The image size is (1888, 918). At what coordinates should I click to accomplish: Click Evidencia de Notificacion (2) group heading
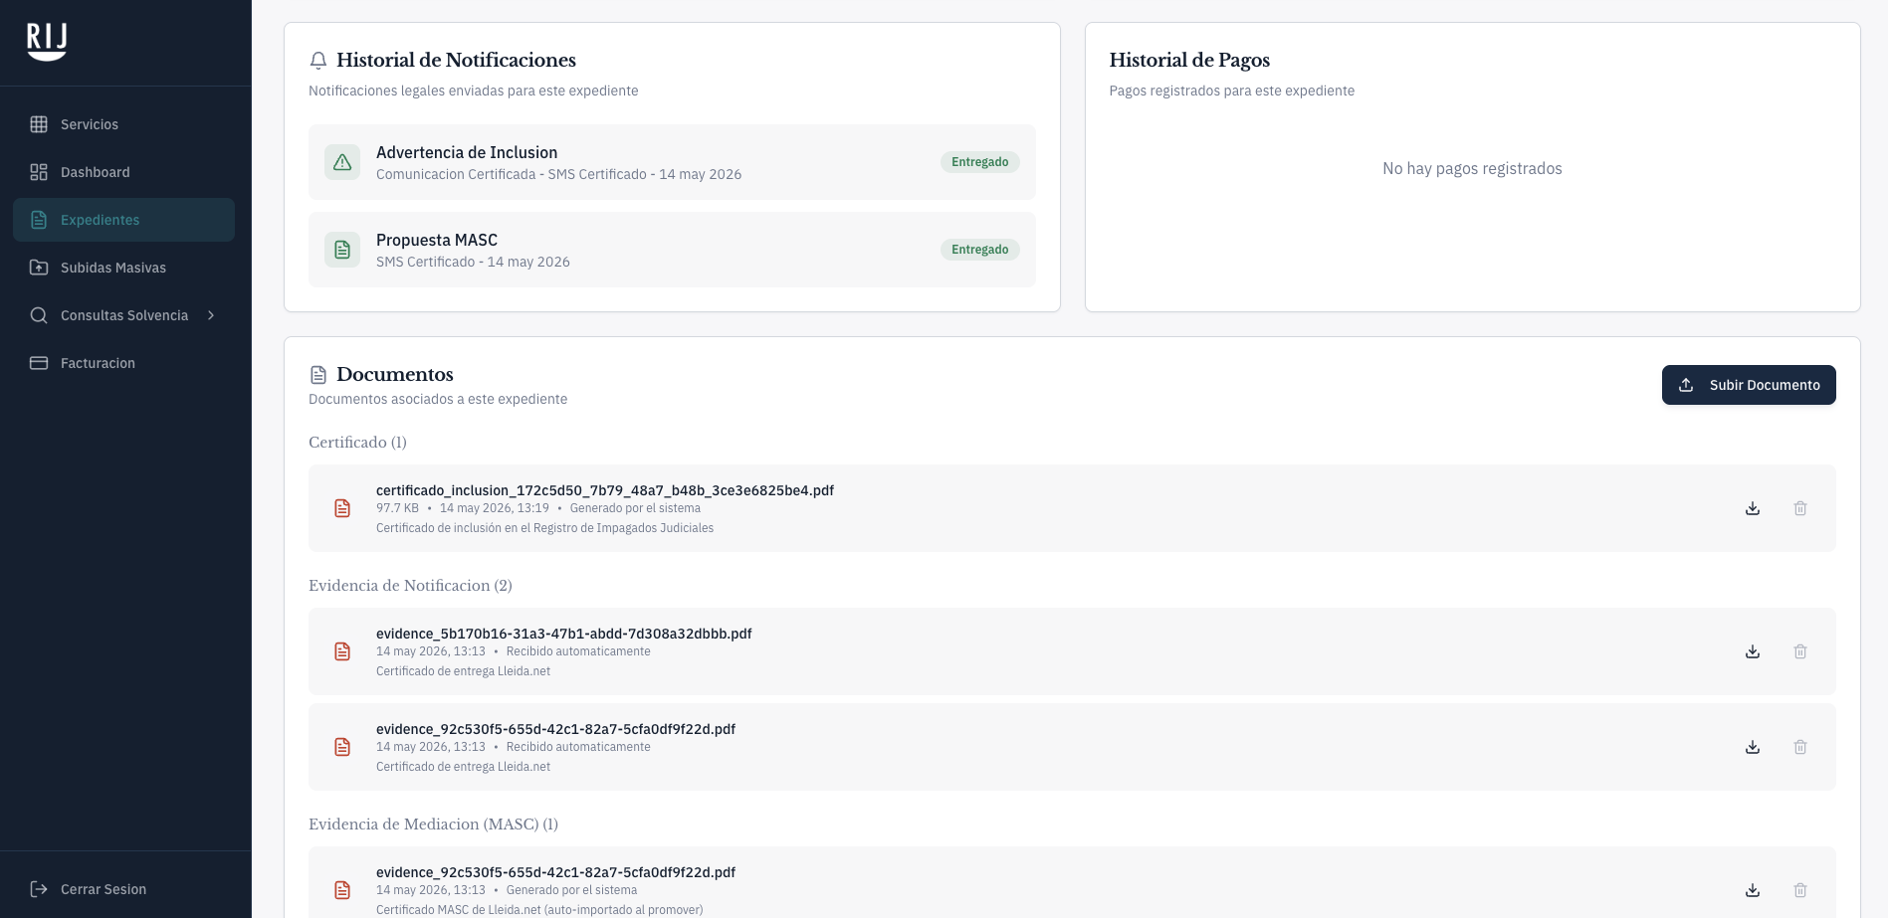tap(410, 586)
